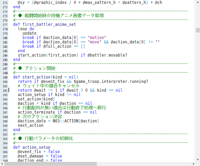Image resolution: width=200 pixels, height=166 pixels.
Task: Click 'next_action' on line 300
Action: point(31,125)
